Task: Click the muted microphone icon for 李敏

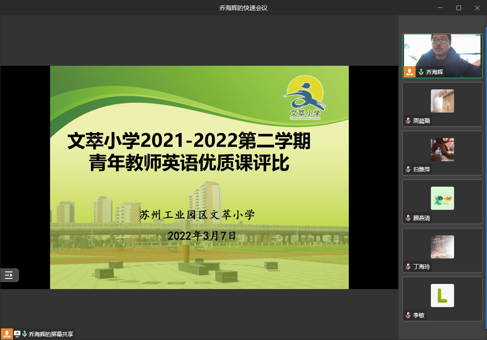Action: pos(408,315)
